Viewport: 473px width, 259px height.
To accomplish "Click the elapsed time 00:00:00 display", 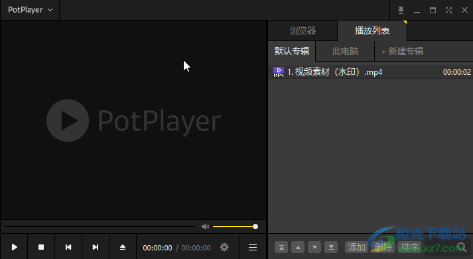I will click(157, 248).
